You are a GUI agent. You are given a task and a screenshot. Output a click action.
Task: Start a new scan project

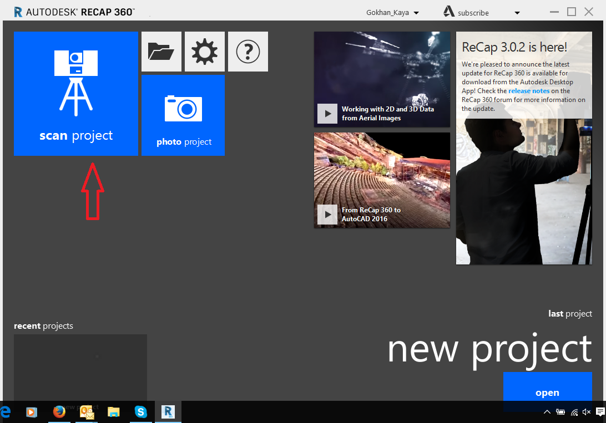75,94
